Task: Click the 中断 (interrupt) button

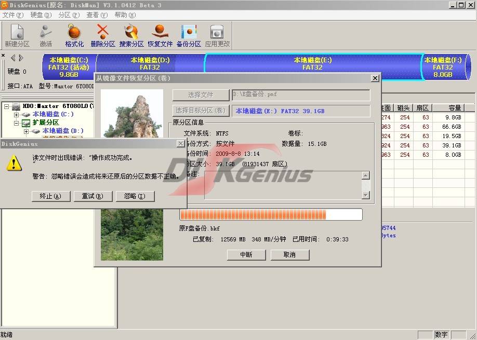Action: pos(246,255)
